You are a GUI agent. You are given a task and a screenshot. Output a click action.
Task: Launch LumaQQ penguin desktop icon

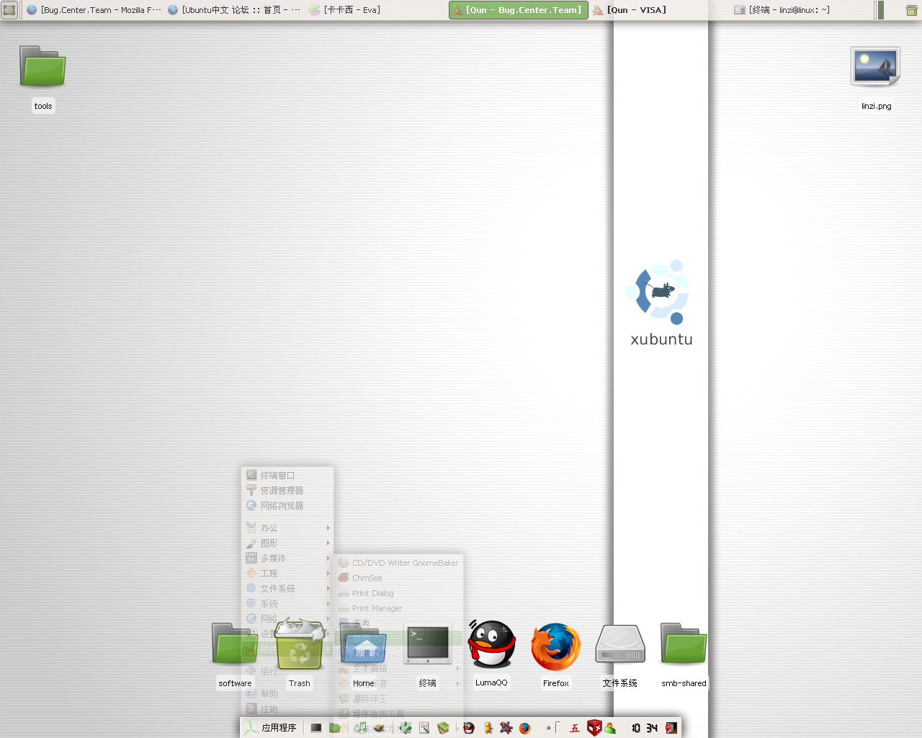pos(491,644)
